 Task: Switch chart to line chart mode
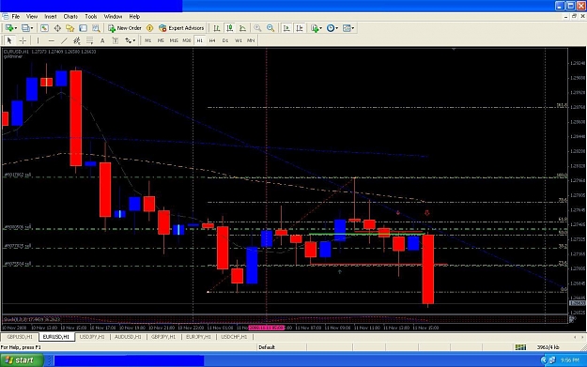click(x=242, y=28)
